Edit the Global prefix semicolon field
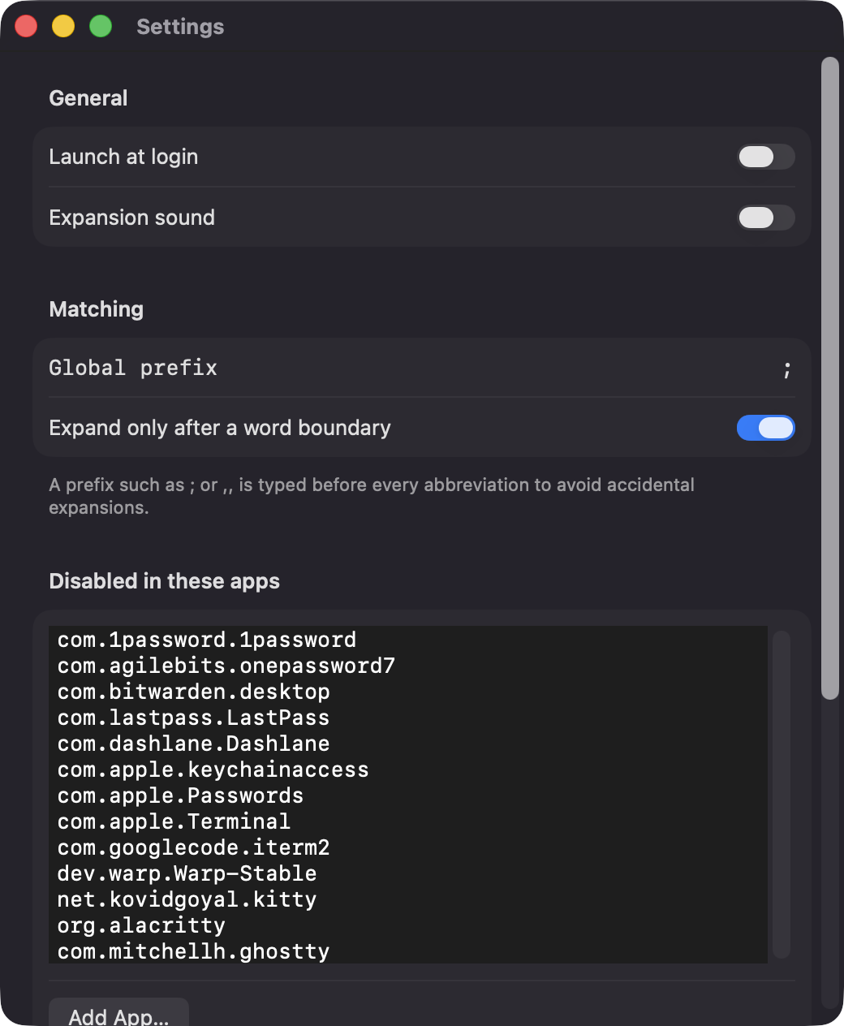 pos(786,369)
